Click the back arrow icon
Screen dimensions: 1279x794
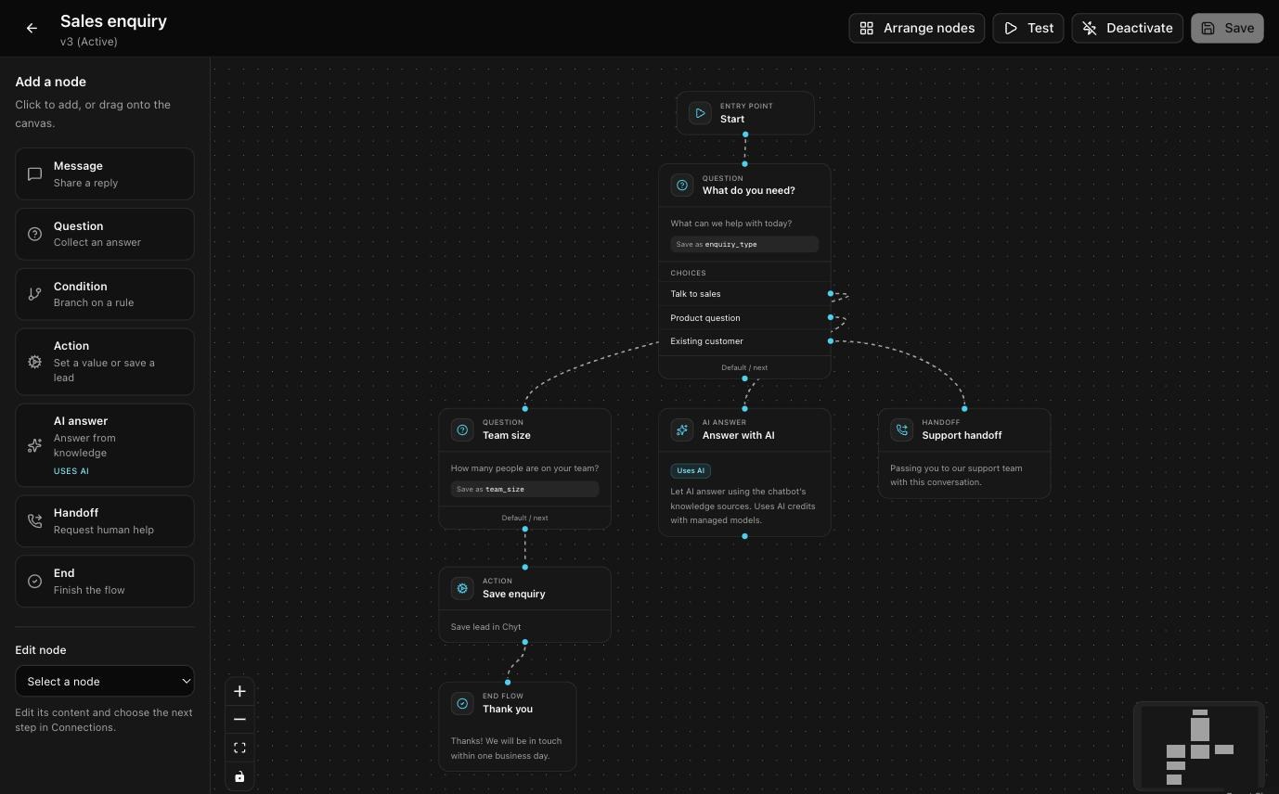click(x=32, y=28)
